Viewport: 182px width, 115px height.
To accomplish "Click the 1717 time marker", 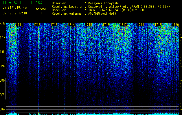I will point(123,25).
